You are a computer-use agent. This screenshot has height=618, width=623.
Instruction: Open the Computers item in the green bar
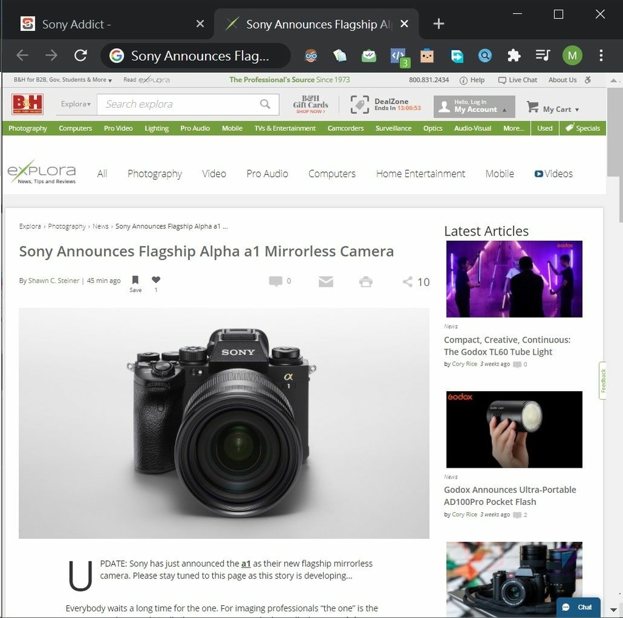point(75,128)
